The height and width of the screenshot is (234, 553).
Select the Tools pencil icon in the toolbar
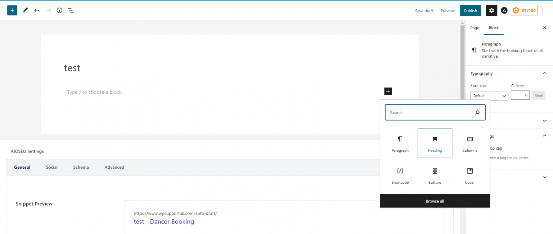(x=25, y=10)
